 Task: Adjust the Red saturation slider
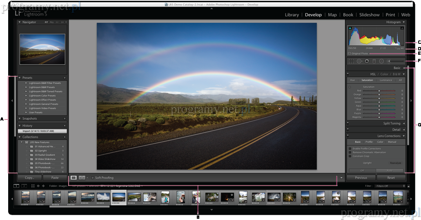[x=379, y=91]
